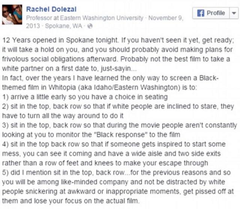Image resolution: width=240 pixels, height=209 pixels.
Task: Open the Rachel Dolezal name link
Action: (x=51, y=9)
